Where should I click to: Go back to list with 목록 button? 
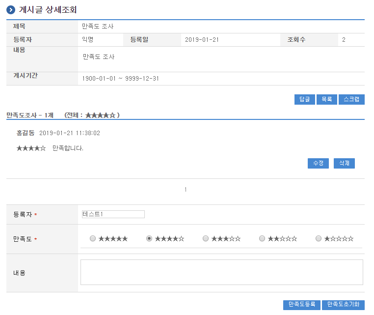click(326, 100)
